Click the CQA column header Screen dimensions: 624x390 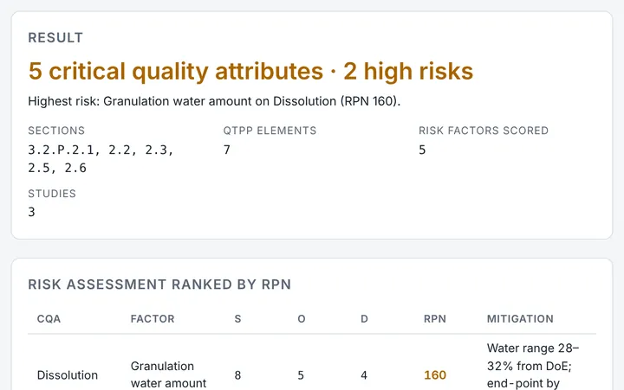tap(49, 319)
